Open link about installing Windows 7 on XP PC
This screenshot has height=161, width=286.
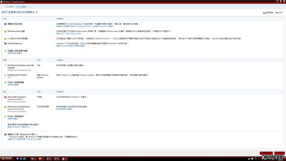[84, 26]
